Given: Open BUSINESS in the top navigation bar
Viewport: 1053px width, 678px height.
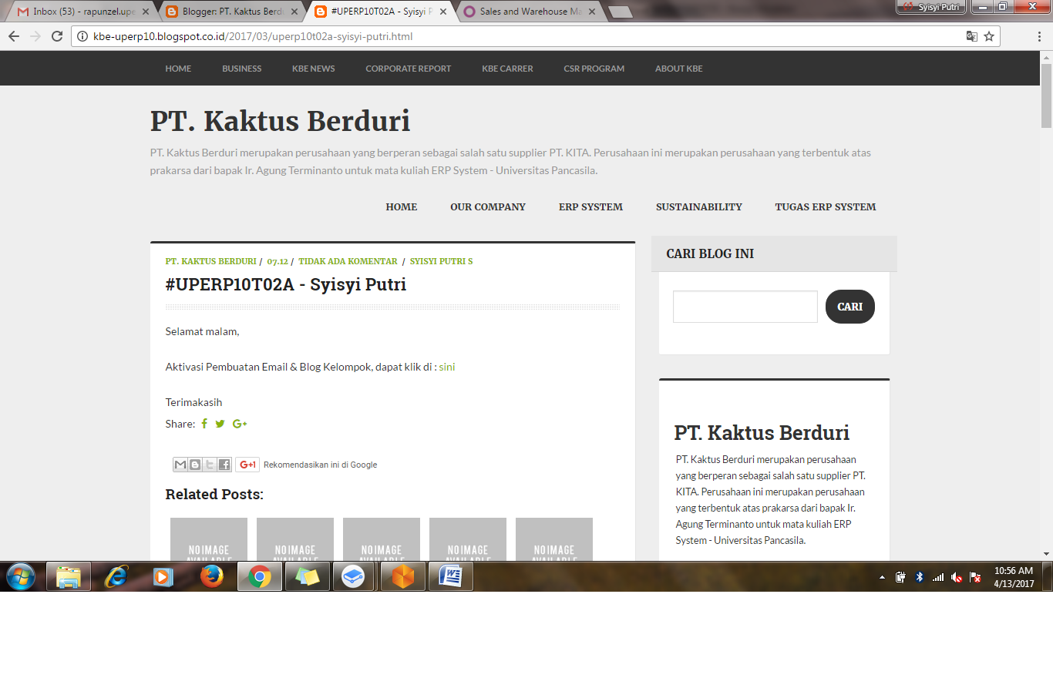Looking at the screenshot, I should pos(242,69).
